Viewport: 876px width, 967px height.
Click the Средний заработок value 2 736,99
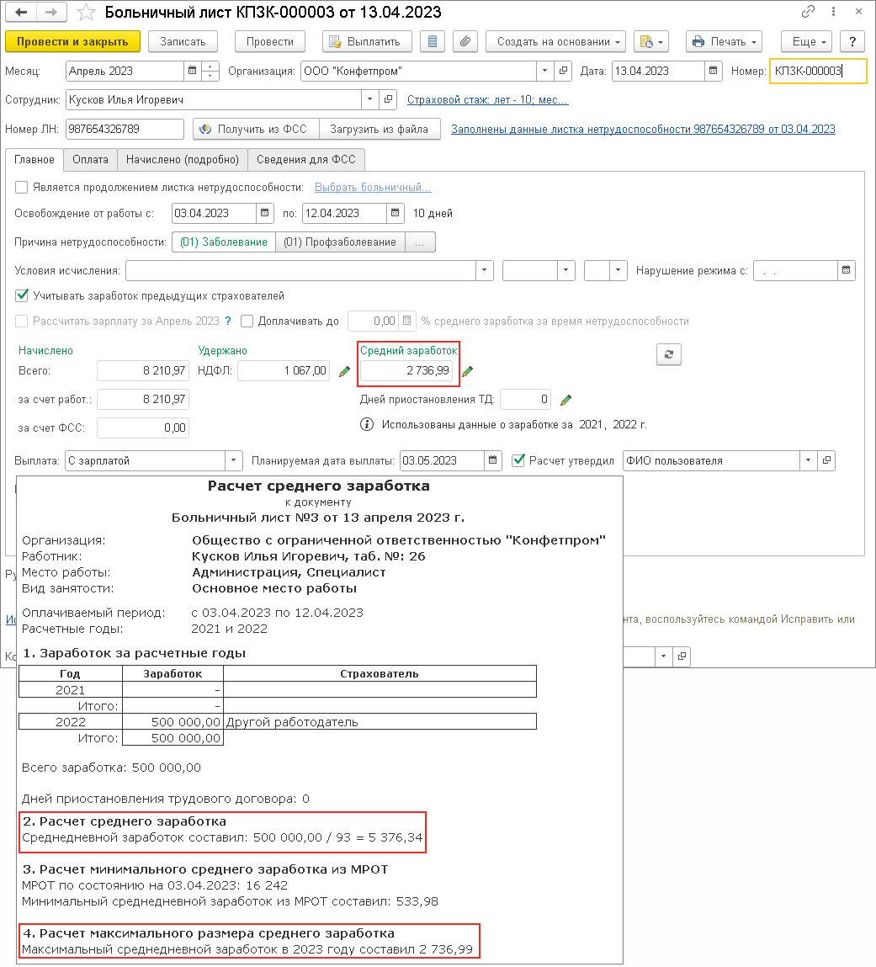coord(406,370)
